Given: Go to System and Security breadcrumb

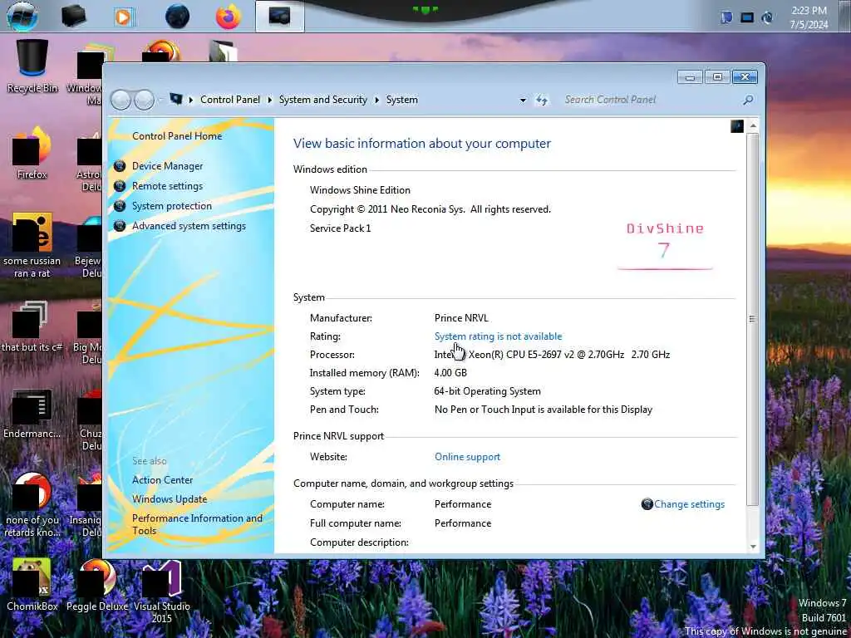Looking at the screenshot, I should [x=323, y=100].
